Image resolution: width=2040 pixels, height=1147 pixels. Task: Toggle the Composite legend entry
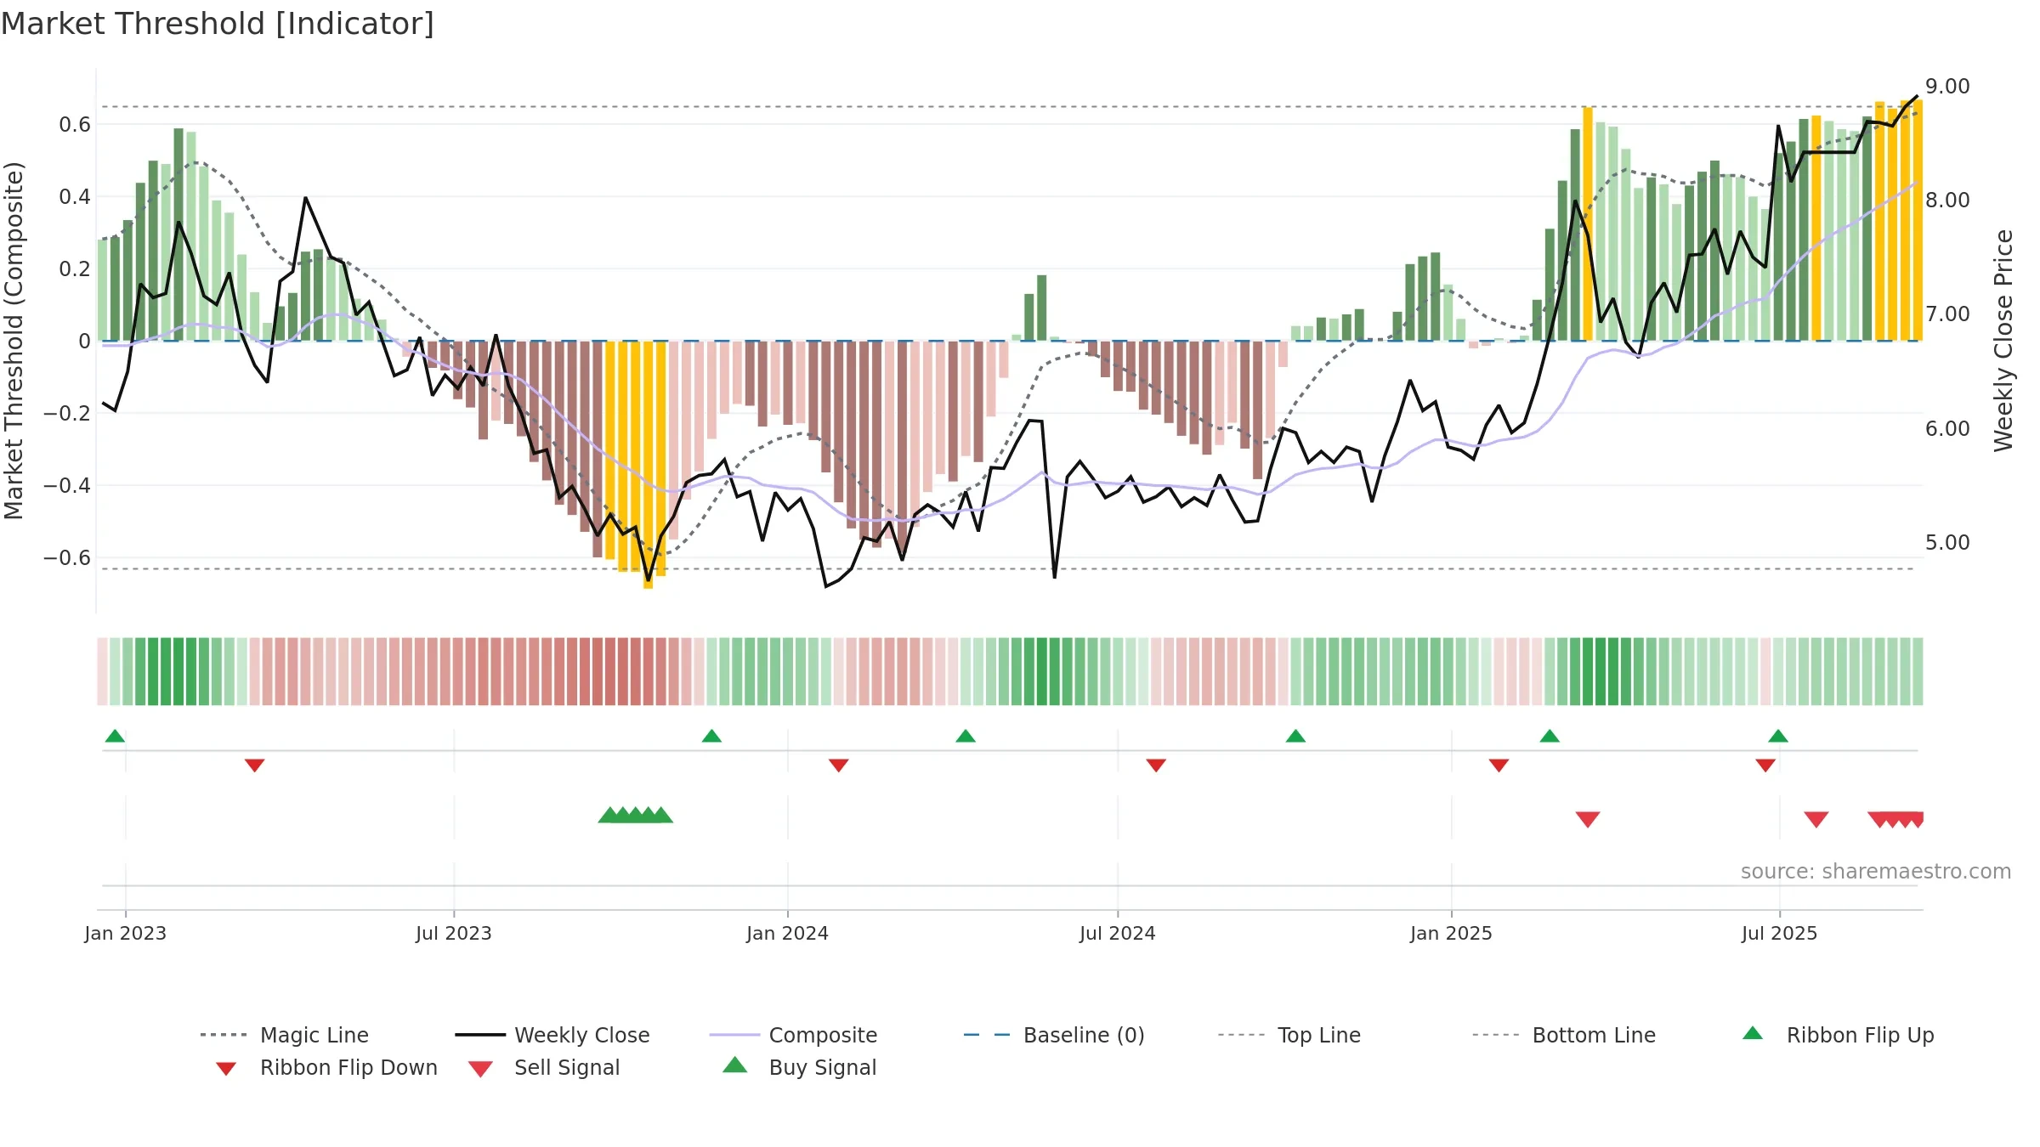(793, 1035)
